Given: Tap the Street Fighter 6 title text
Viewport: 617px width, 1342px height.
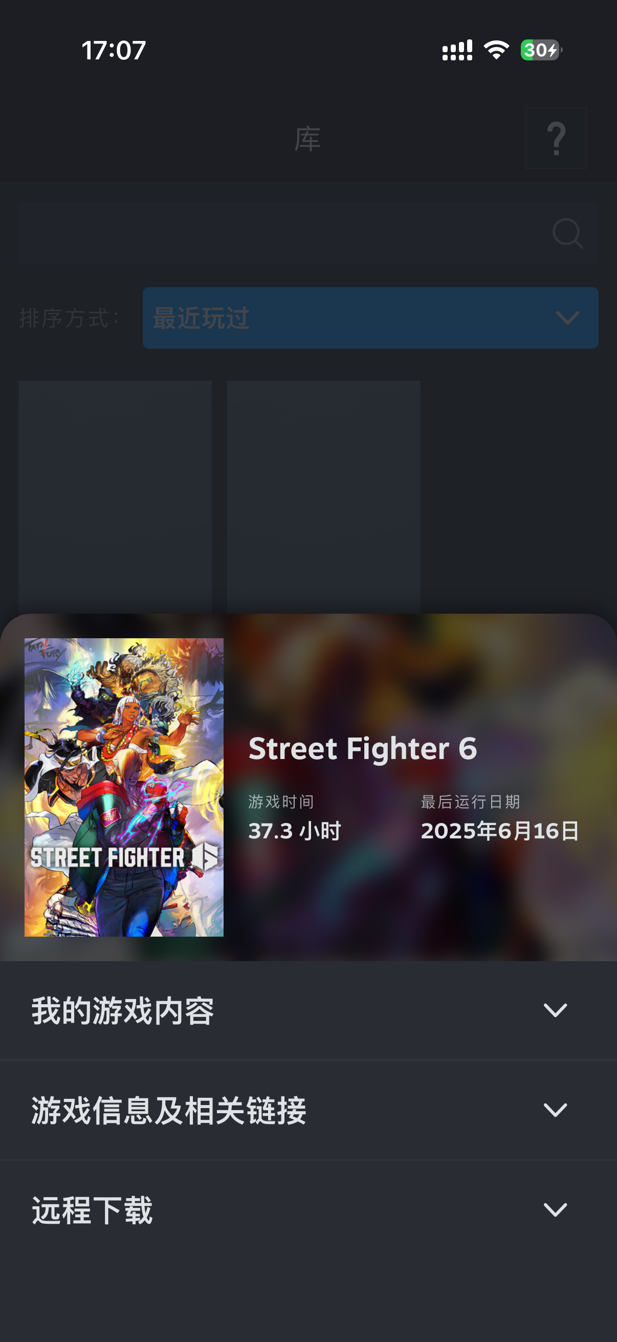Looking at the screenshot, I should (363, 748).
